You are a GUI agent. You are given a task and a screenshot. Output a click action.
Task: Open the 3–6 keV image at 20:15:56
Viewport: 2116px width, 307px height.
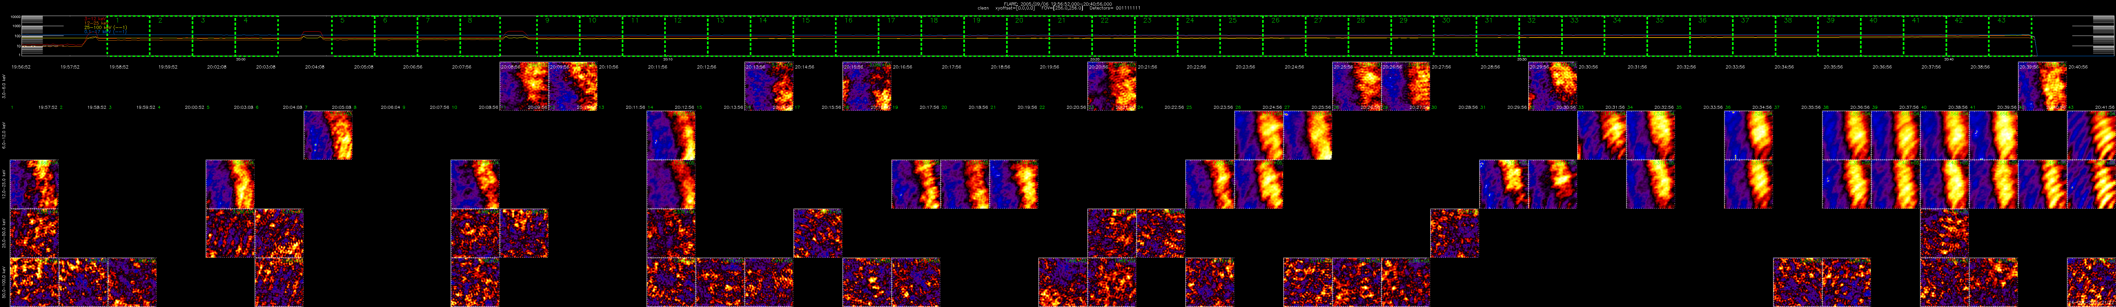[x=867, y=86]
